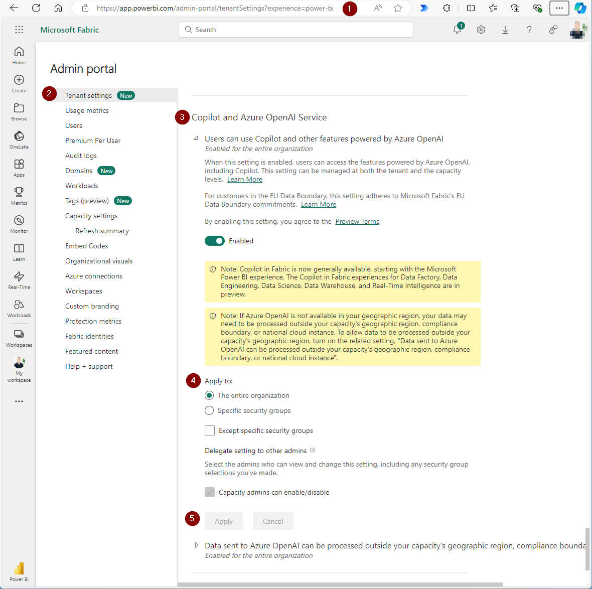Toggle the Enabled Copilot switch
The image size is (592, 589).
(x=214, y=241)
